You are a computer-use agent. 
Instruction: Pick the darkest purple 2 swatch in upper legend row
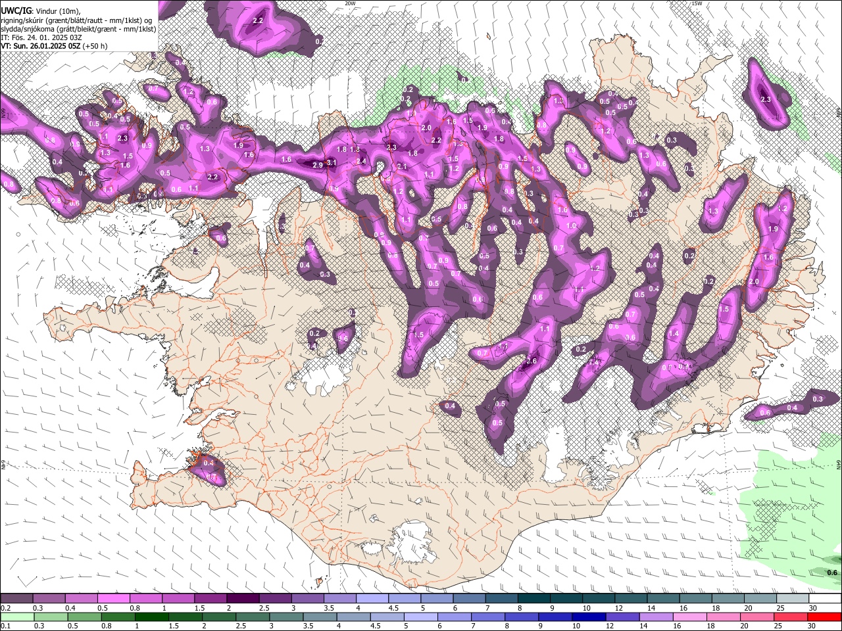click(x=243, y=598)
